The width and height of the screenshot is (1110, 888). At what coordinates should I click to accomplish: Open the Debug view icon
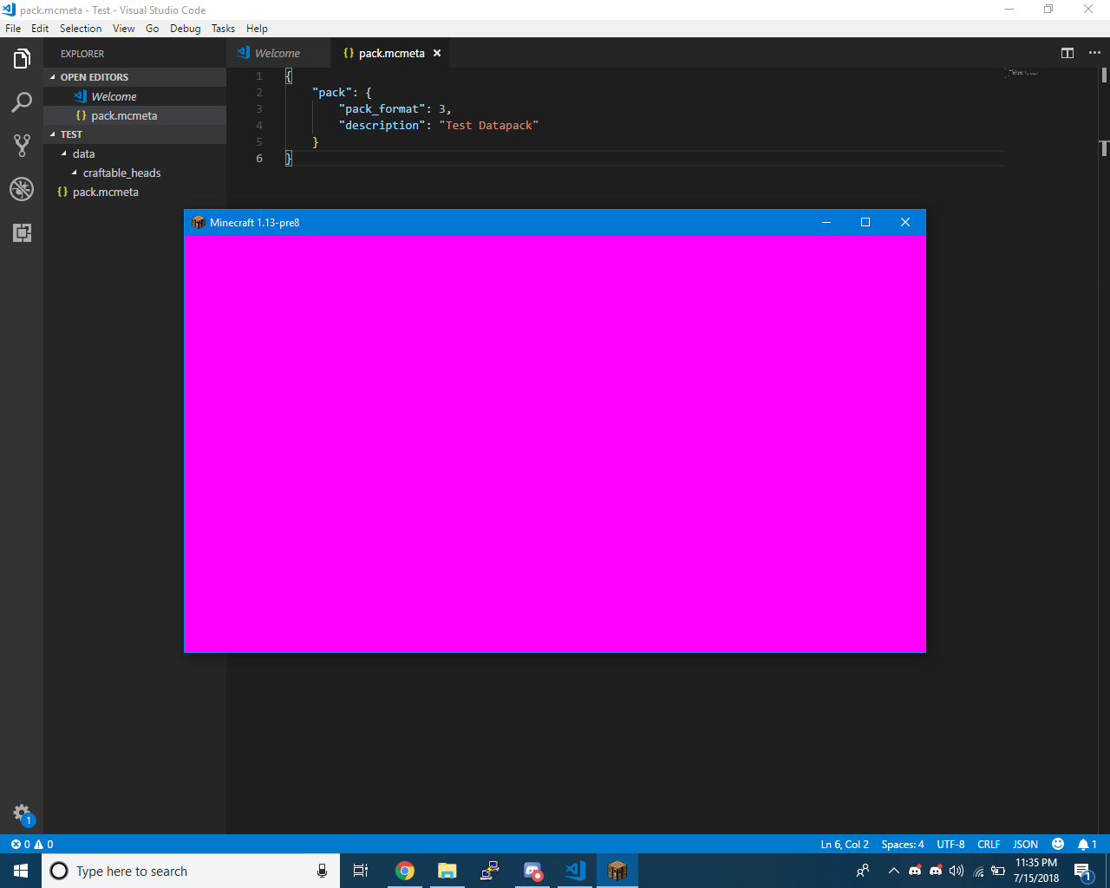(x=22, y=189)
